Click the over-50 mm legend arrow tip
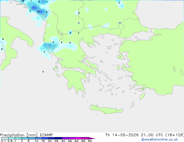Image resolution: width=184 pixels, height=142 pixels. pos(92,138)
